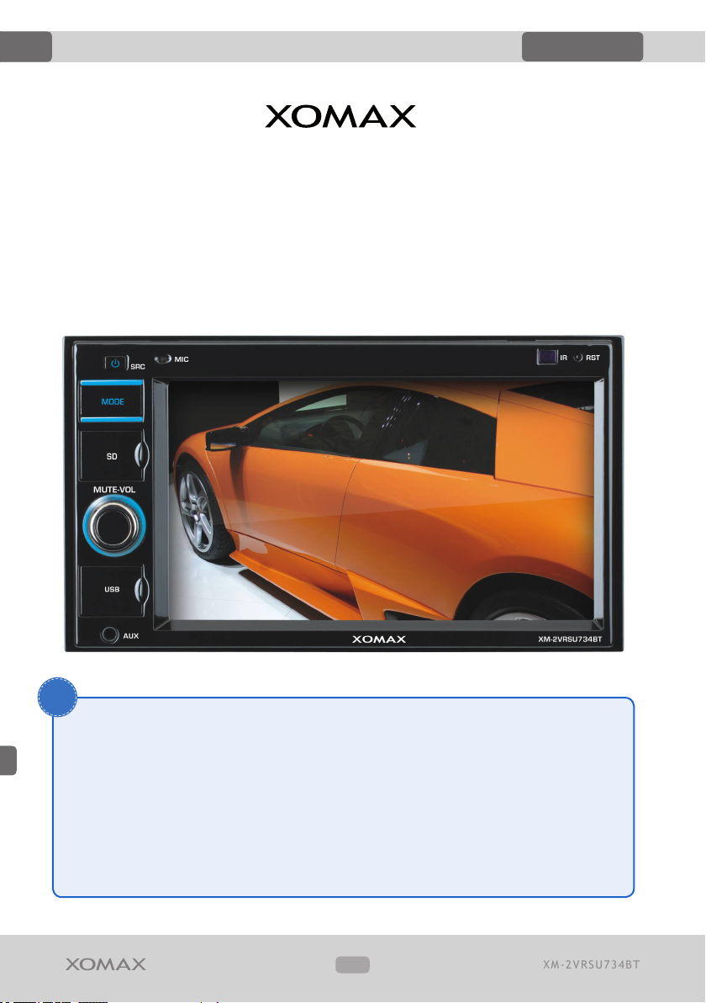Click the large XOMAX logo at the top of the page

coord(340,116)
